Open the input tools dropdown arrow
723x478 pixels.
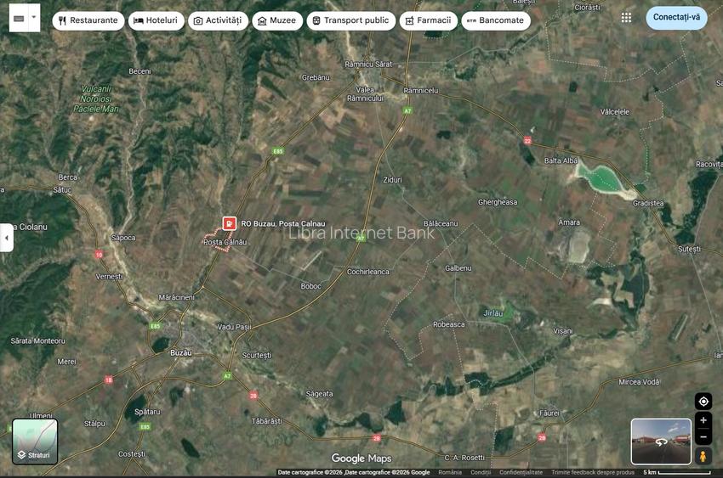coord(34,18)
